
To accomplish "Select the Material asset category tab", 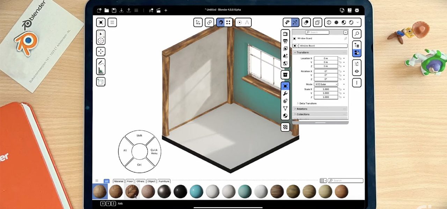I will point(119,181).
